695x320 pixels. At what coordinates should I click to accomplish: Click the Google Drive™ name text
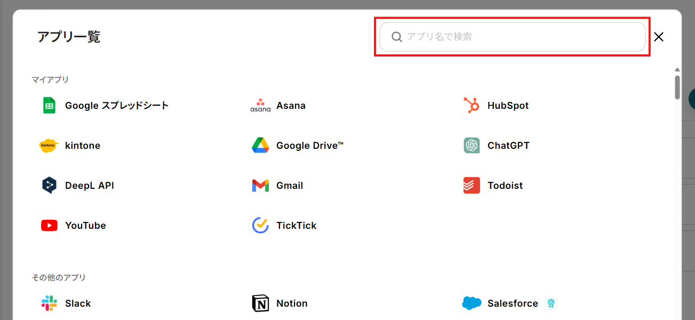[x=310, y=146]
